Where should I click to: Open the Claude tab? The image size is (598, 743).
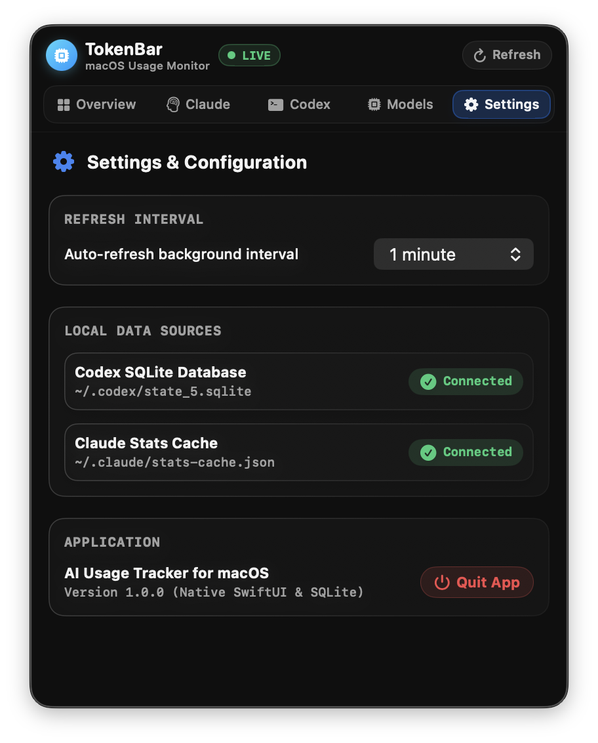pyautogui.click(x=199, y=105)
